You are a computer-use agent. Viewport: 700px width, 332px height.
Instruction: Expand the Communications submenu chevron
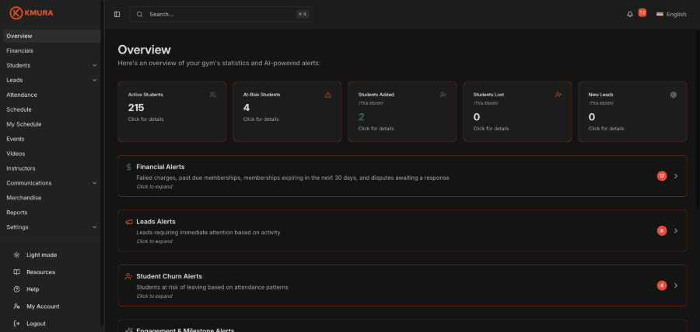coord(94,183)
